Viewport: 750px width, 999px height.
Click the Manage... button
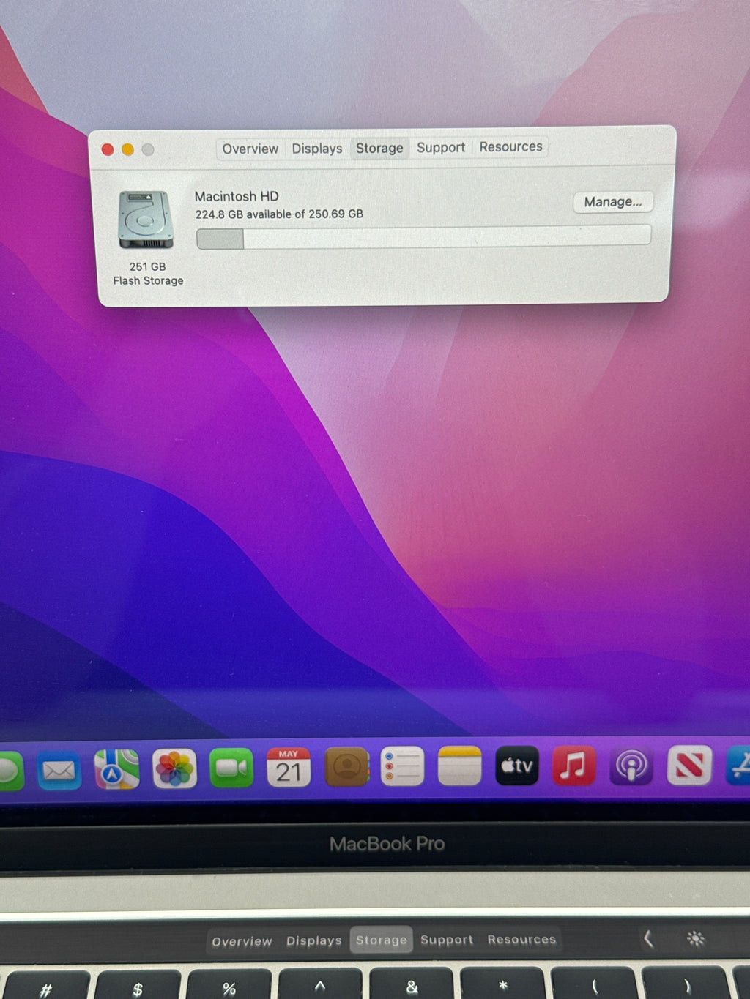613,202
